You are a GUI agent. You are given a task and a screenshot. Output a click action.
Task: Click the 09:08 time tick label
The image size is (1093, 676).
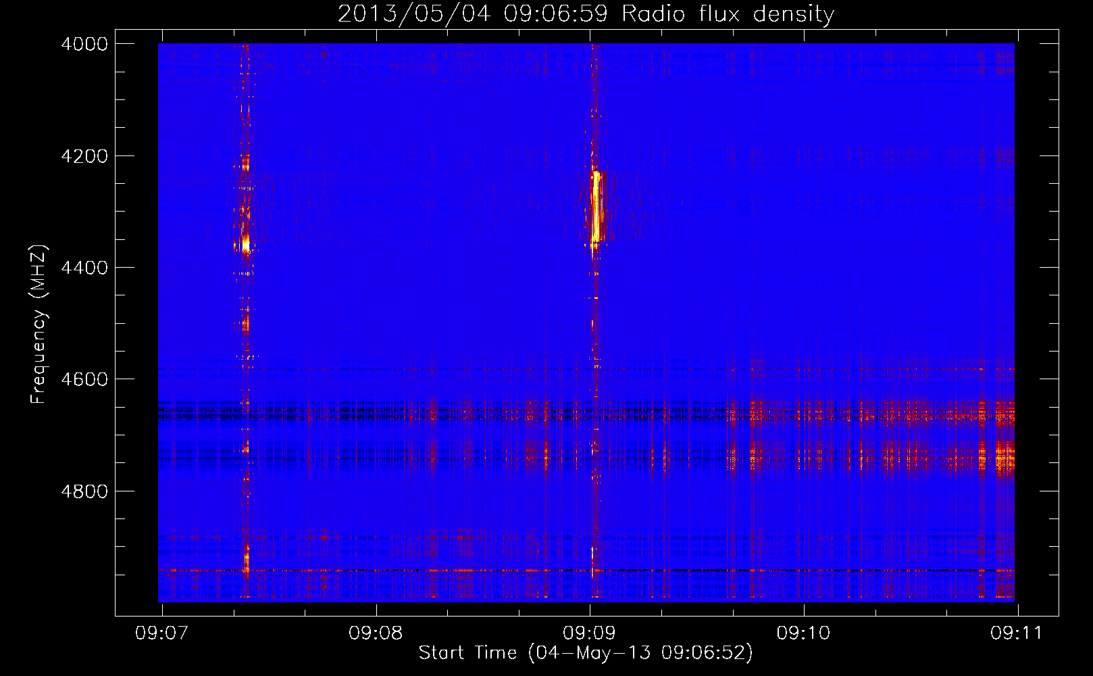[376, 633]
